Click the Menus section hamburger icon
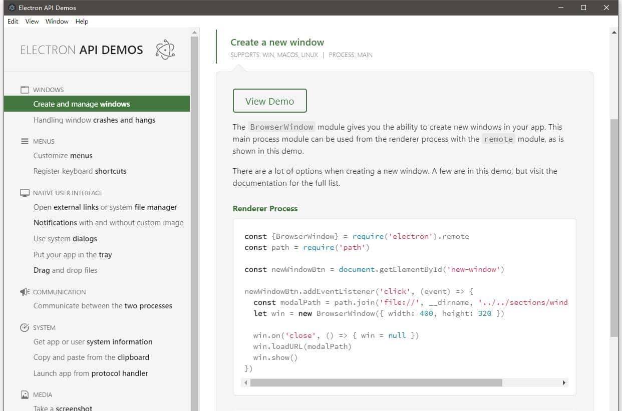 25,141
